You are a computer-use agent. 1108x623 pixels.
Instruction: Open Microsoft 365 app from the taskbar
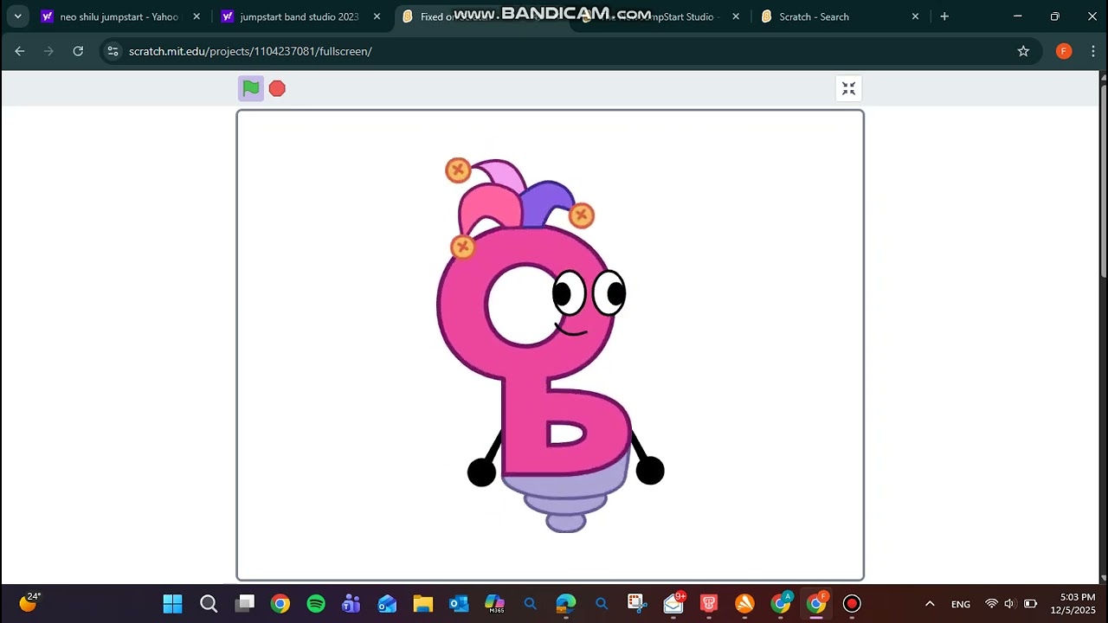[494, 604]
